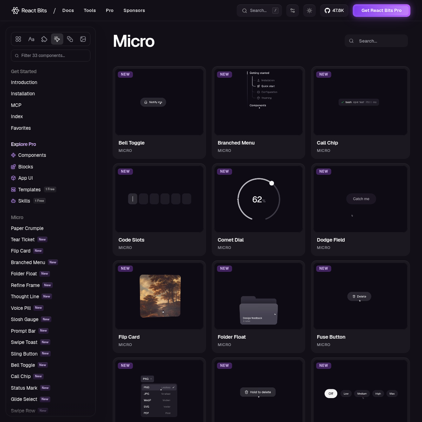Image resolution: width=422 pixels, height=422 pixels.
Task: Open Folder Float in sidebar list
Action: coord(24,274)
